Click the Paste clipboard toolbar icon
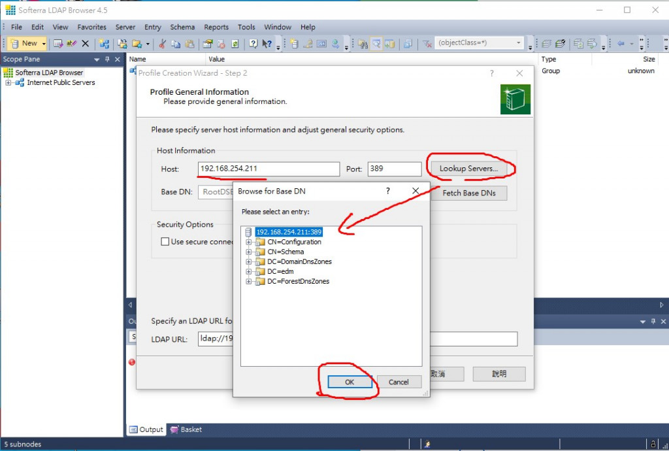 tap(190, 44)
